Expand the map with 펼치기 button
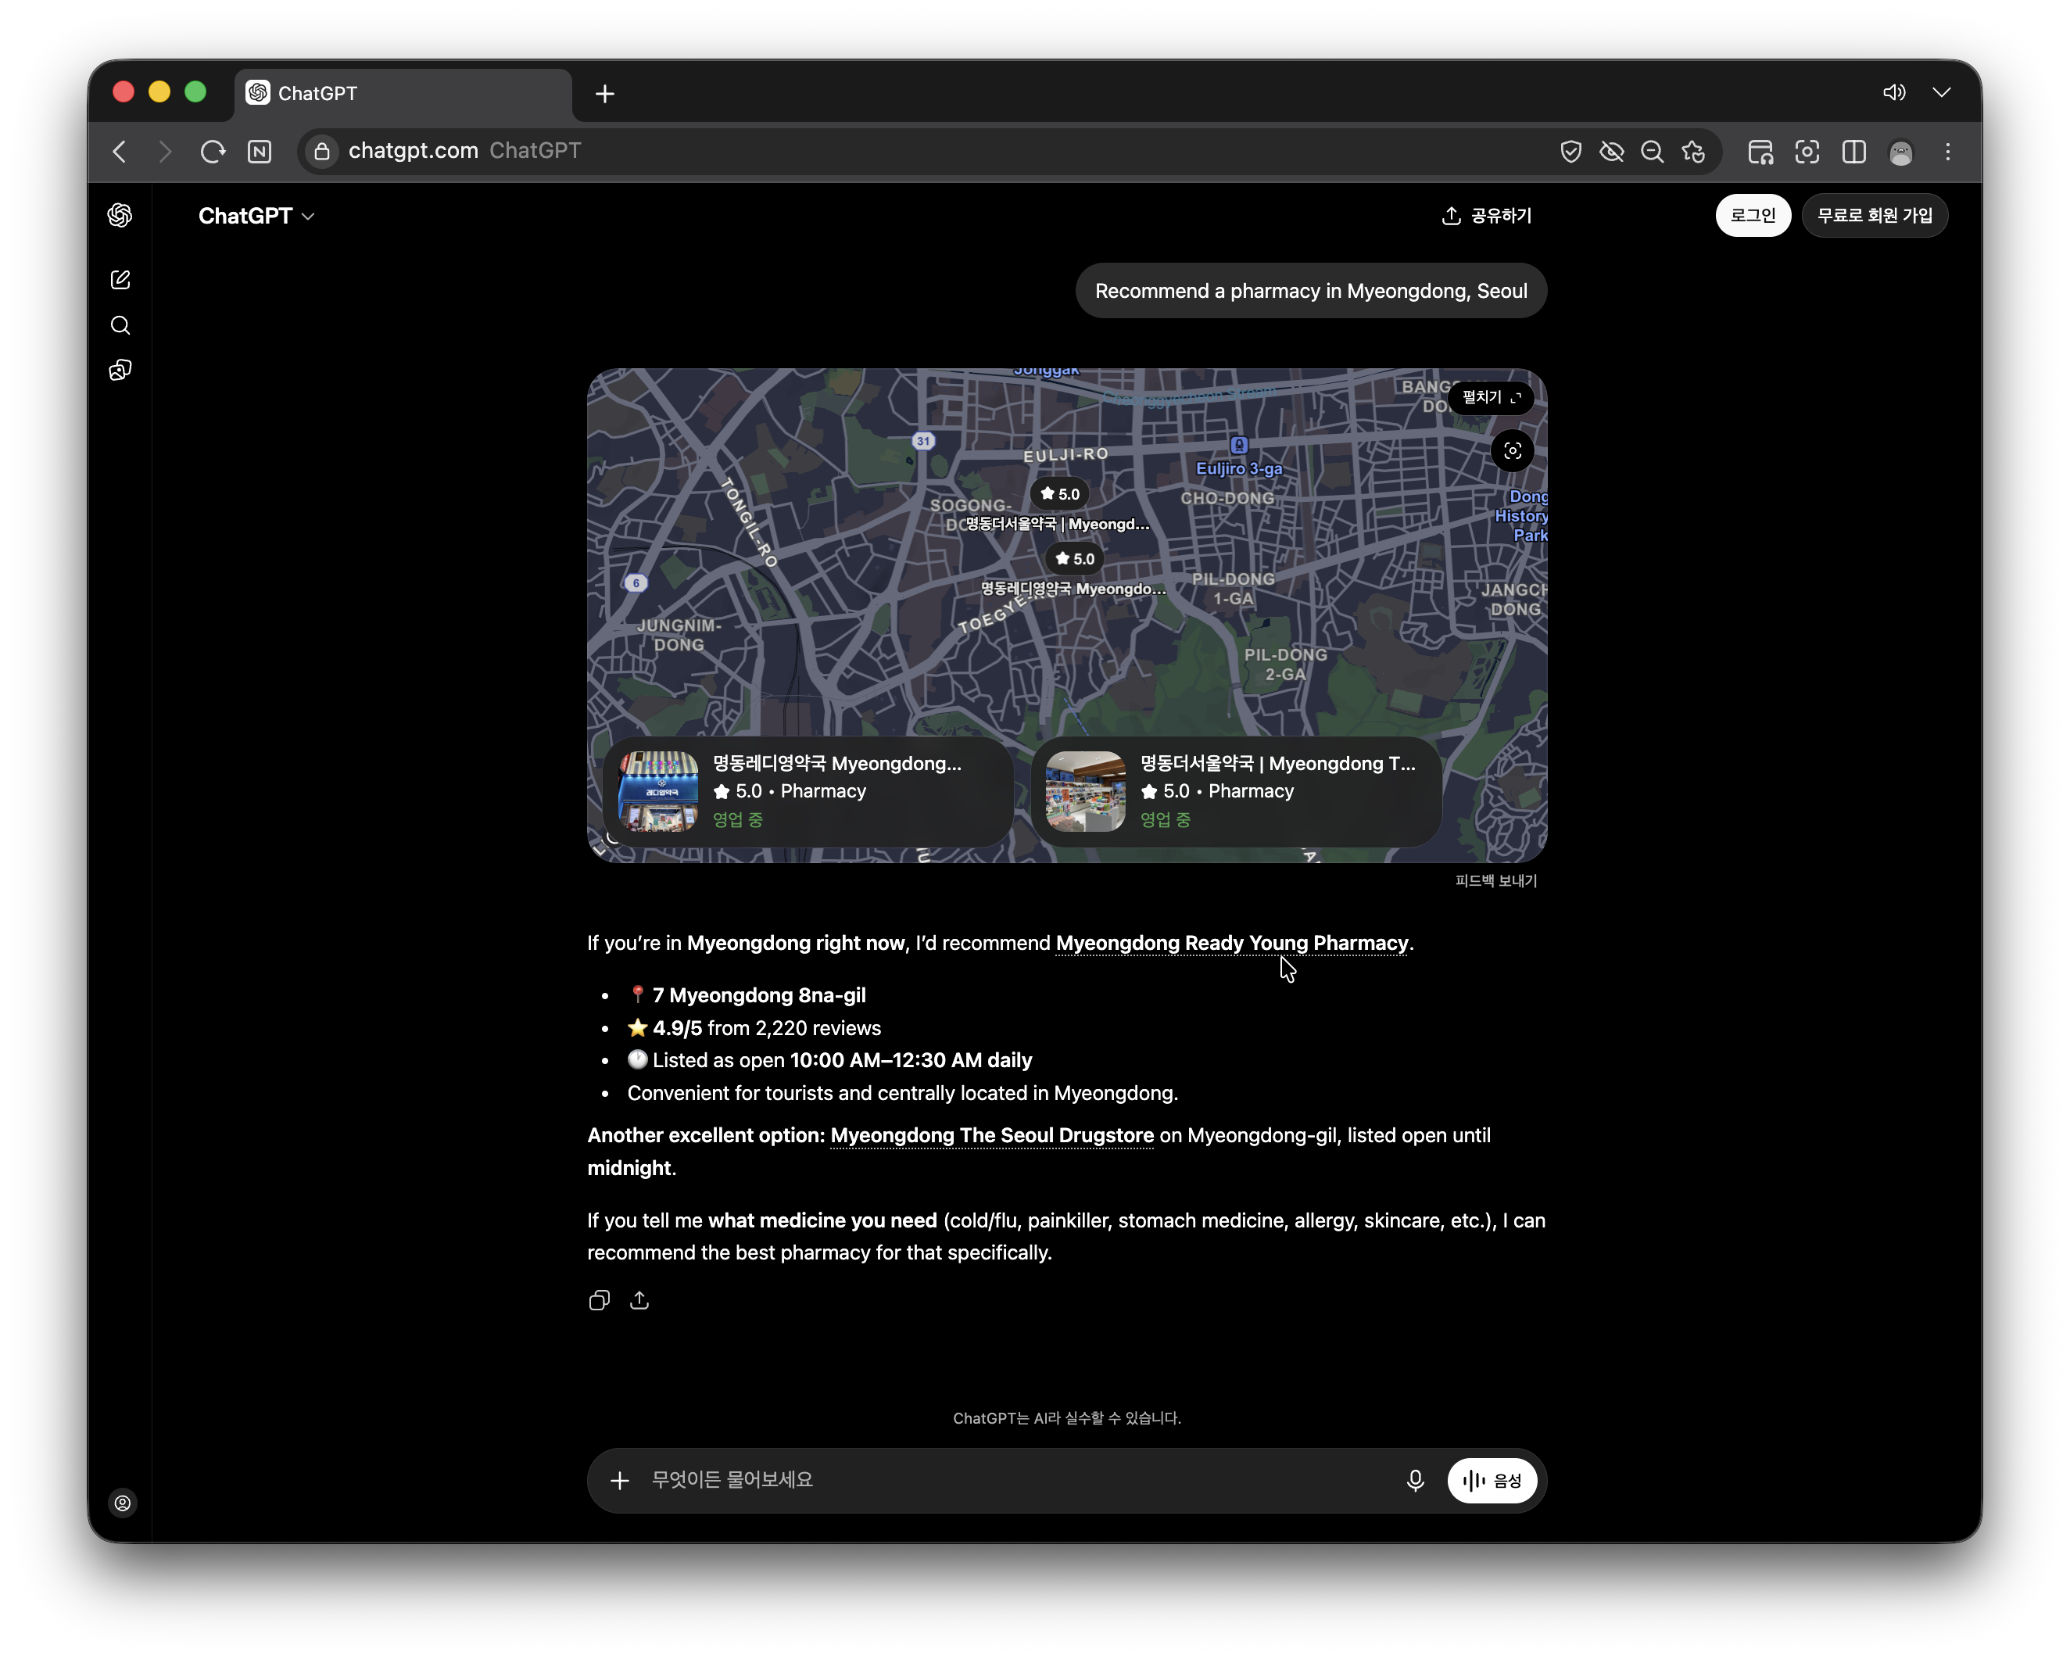Image resolution: width=2070 pixels, height=1659 pixels. (x=1491, y=396)
